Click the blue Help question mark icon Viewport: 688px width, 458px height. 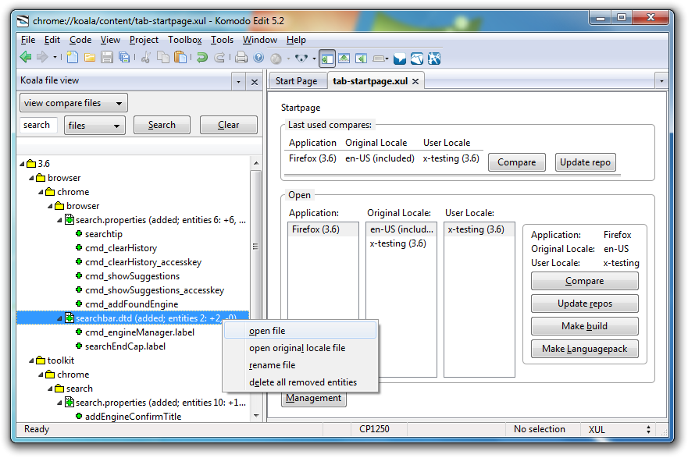pos(258,58)
